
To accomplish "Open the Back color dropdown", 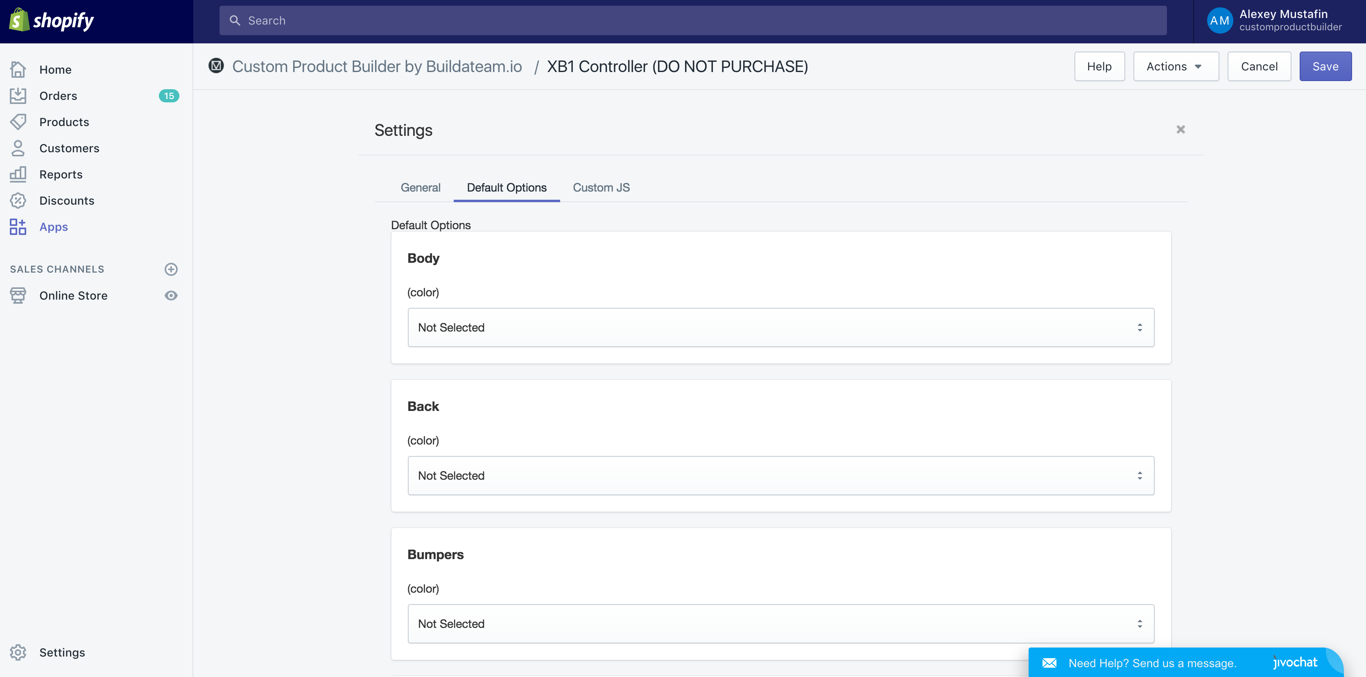I will (780, 476).
